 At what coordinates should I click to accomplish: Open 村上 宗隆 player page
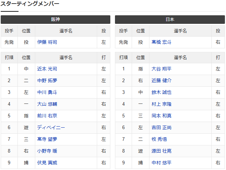click(161, 104)
